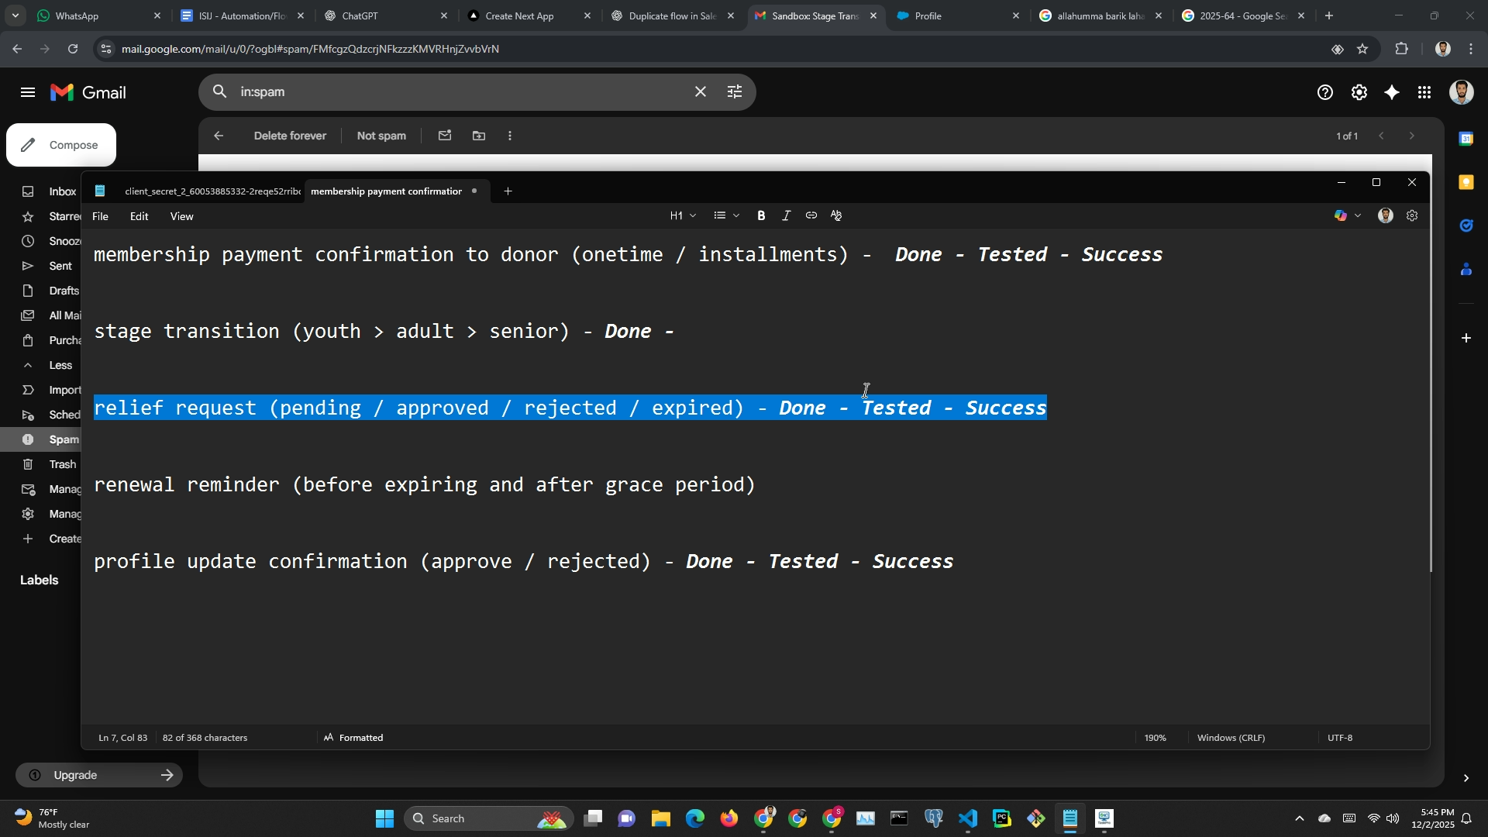
Task: Open Gemini sparkle icon in Gmail header
Action: pos(1392,93)
